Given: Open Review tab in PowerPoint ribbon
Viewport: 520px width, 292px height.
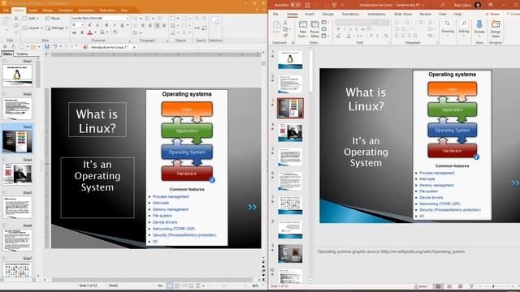Looking at the screenshot, I should click(x=425, y=15).
